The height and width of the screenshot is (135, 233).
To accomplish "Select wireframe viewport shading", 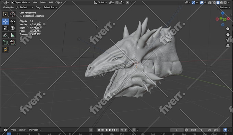I will pos(214,3).
